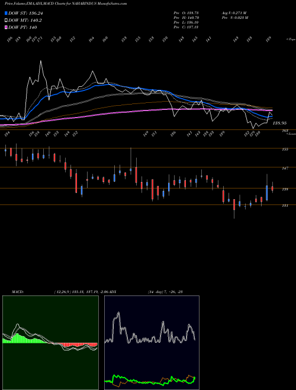Viewport: 296px width, 390px height.
Task: Open the green MACD histogram panel
Action: point(50,343)
